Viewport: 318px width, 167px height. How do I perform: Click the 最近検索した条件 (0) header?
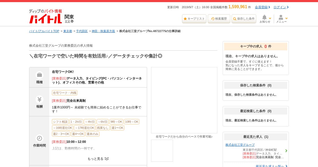(x=256, y=111)
